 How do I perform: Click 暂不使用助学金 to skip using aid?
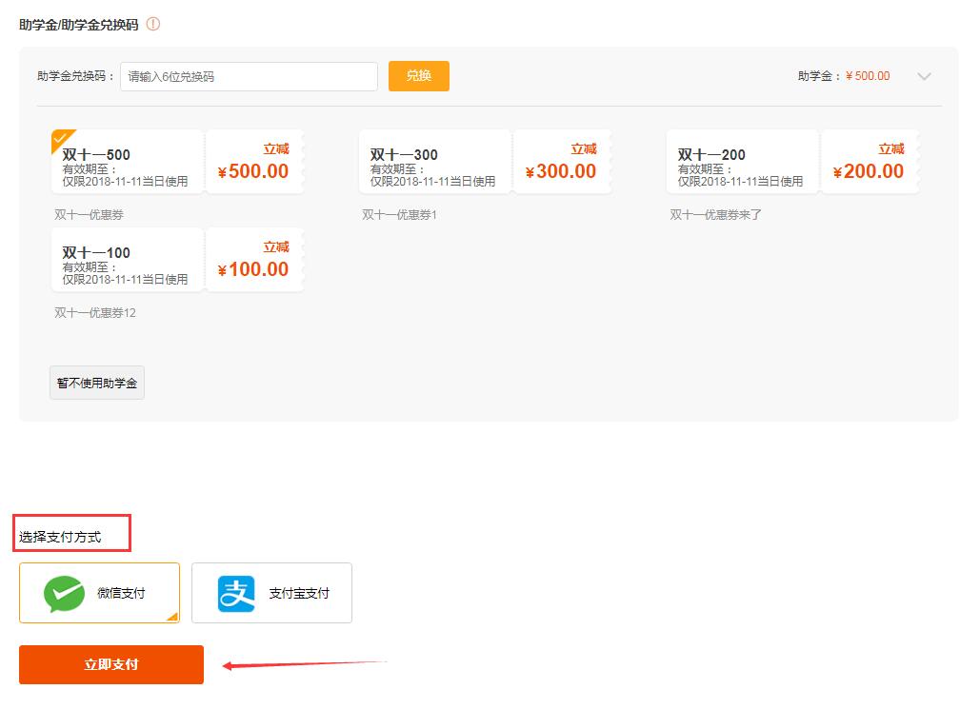(x=97, y=382)
